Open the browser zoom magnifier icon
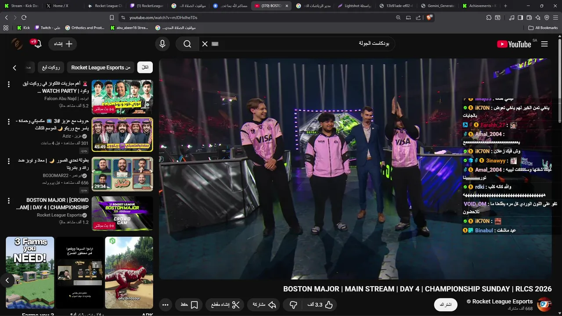This screenshot has height=316, width=562. (x=398, y=18)
